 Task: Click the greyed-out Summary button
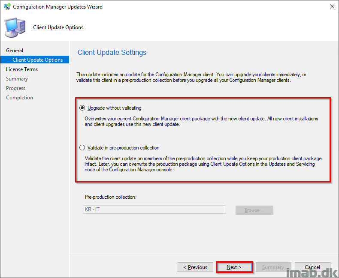click(273, 267)
